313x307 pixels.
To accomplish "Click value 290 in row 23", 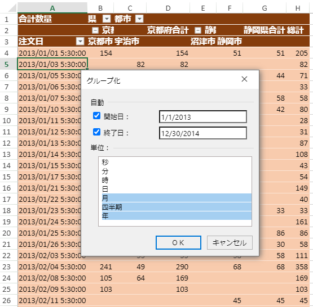I will pos(168,267).
